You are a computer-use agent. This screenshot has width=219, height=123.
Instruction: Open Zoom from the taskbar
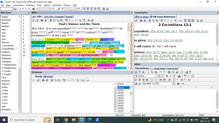click(97, 120)
